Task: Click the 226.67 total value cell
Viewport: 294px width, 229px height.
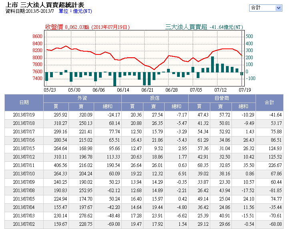Action: [x=270, y=165]
